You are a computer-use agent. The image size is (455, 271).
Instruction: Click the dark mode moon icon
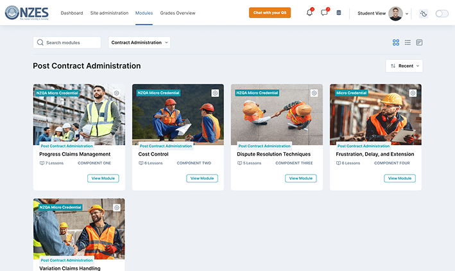coord(424,13)
